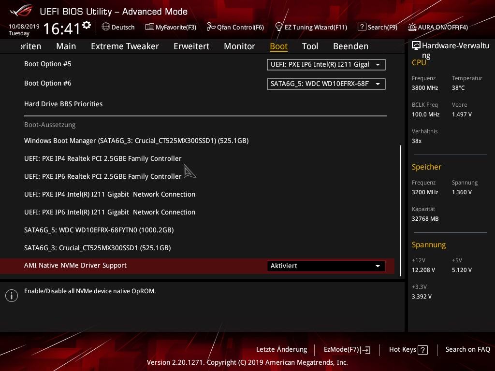495x371 pixels.
Task: Click the Speicher section heading
Action: [426, 167]
